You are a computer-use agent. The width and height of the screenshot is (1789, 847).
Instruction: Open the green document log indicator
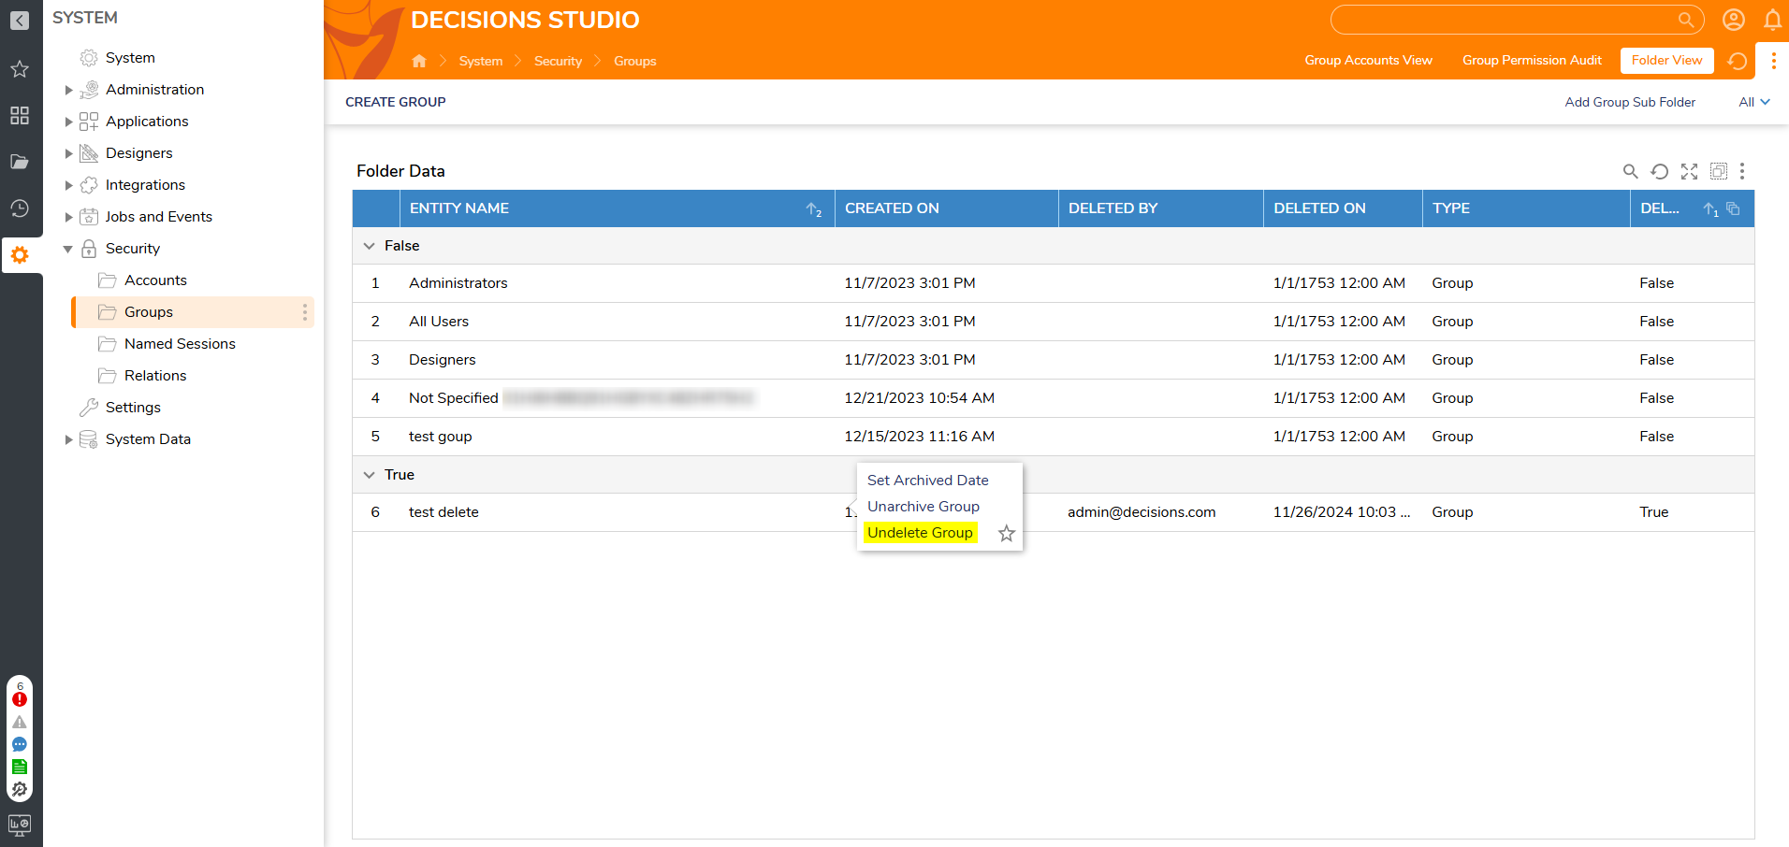tap(20, 767)
